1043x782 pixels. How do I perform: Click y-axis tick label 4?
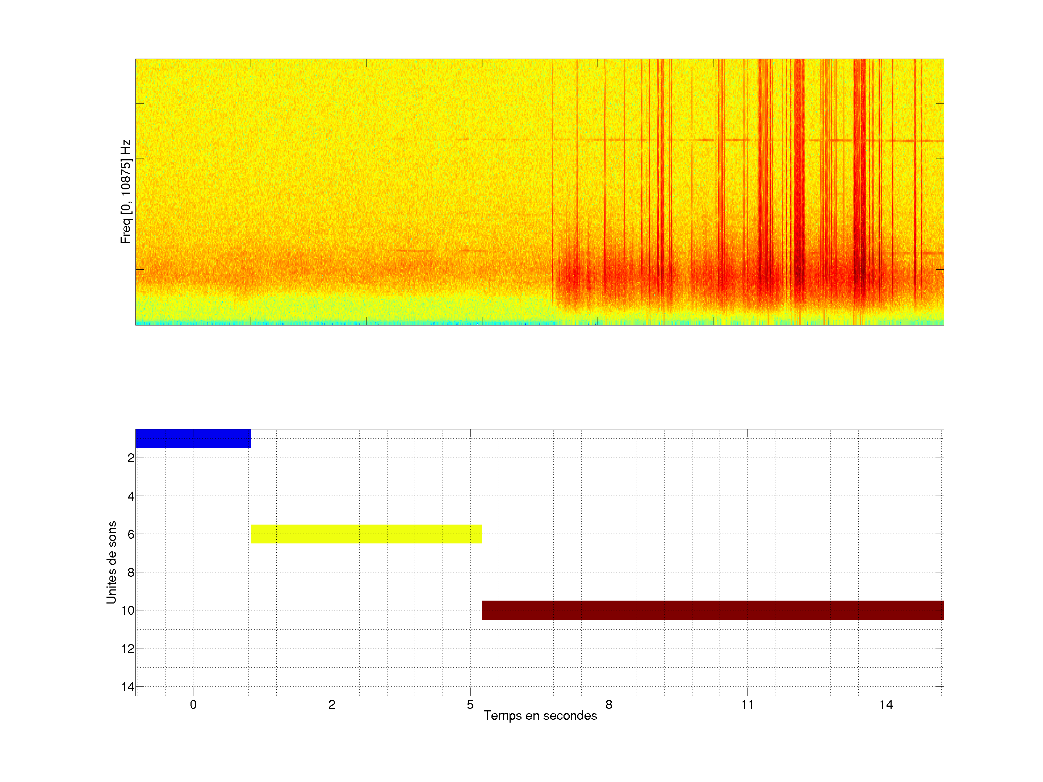click(131, 496)
